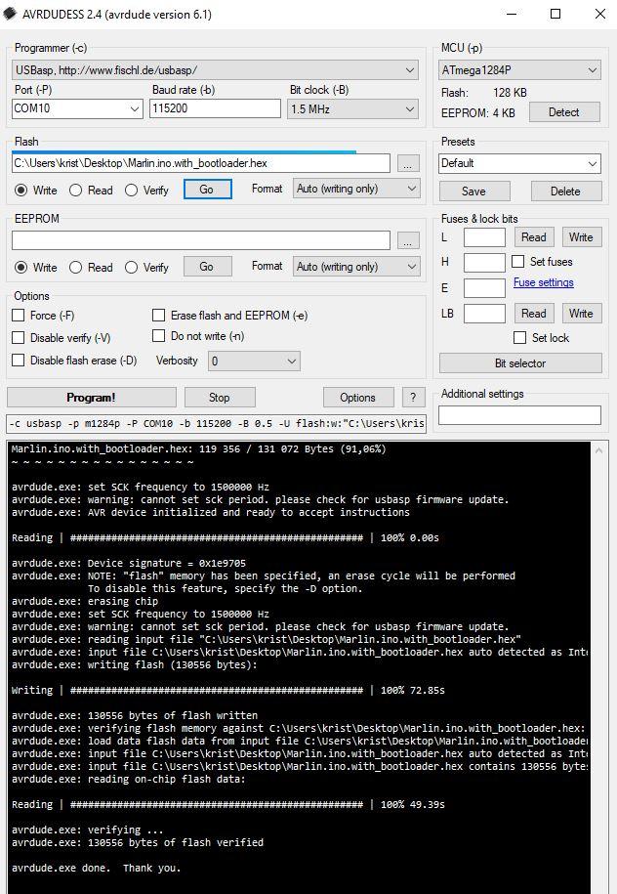617x894 pixels.
Task: Click the fuses Write button
Action: pyautogui.click(x=582, y=237)
